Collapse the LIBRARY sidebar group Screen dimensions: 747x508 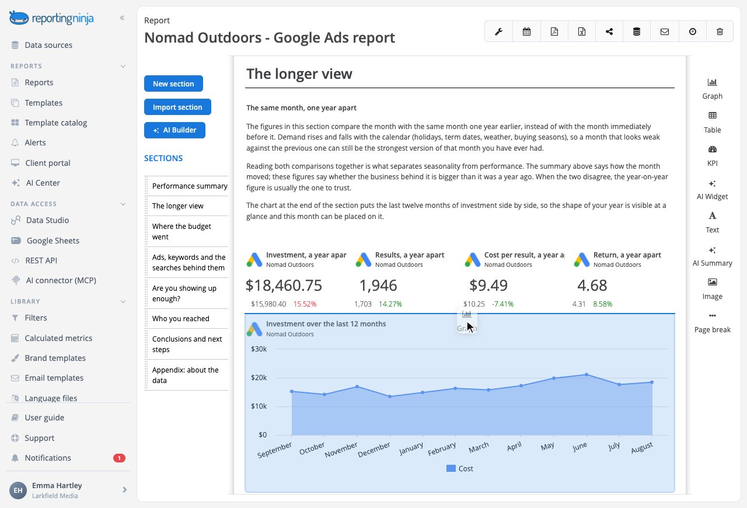pyautogui.click(x=123, y=301)
